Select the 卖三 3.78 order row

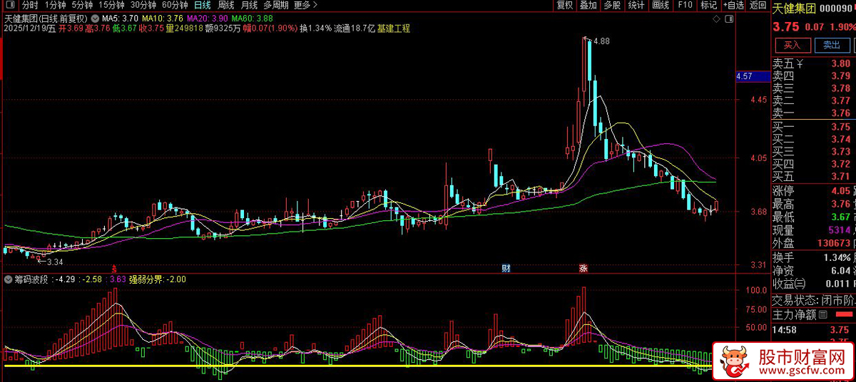[x=812, y=88]
